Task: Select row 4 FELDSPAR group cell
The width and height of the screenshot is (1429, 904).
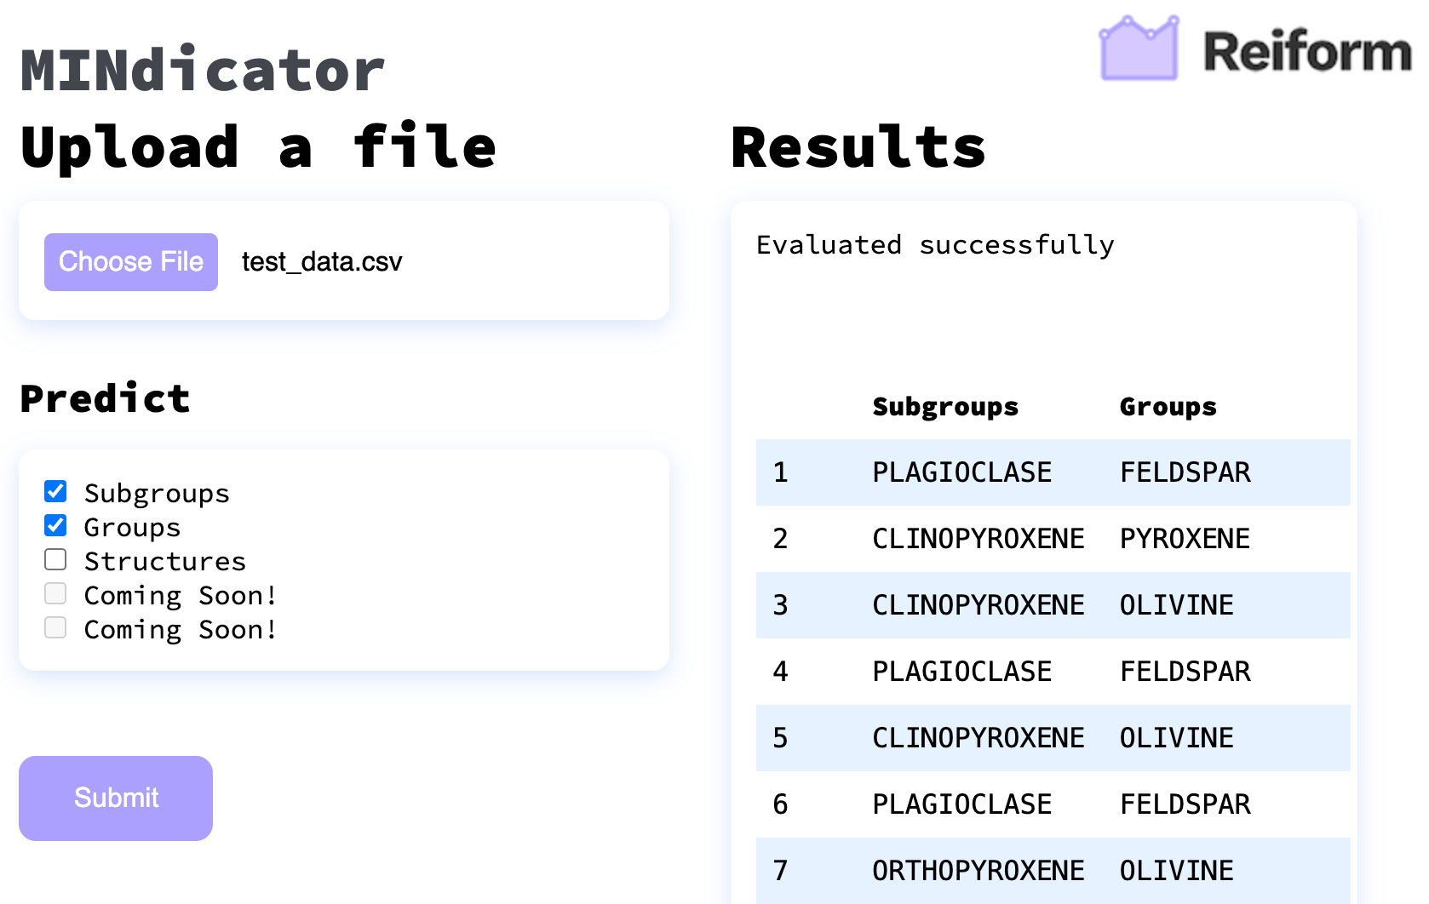Action: pos(1185,672)
